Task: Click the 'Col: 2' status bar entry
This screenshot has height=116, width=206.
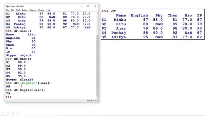Action: click(96, 101)
